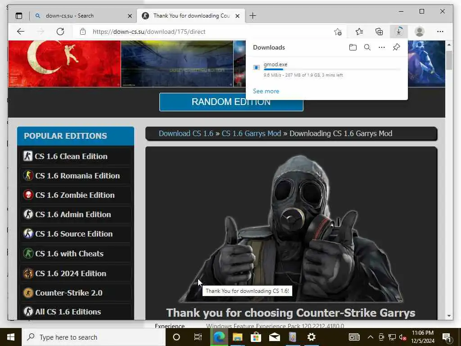This screenshot has height=346, width=461.
Task: Open Edge Settings and more menu
Action: [x=440, y=32]
